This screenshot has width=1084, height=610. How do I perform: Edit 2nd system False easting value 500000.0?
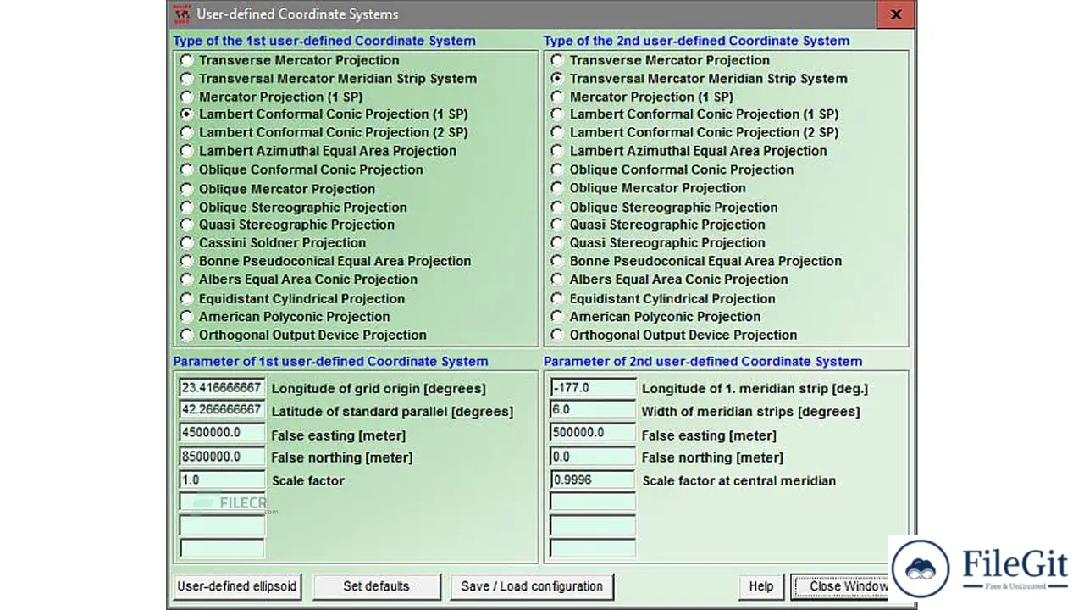tap(593, 432)
